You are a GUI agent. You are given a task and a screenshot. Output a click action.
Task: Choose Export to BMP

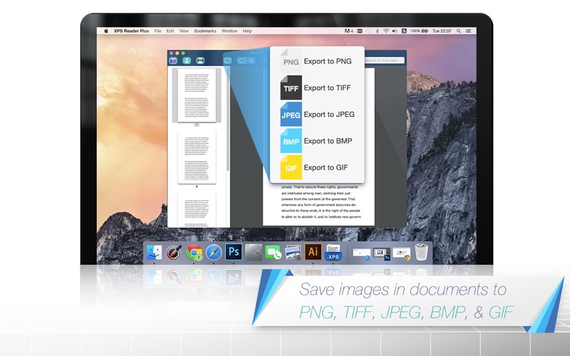(x=317, y=141)
